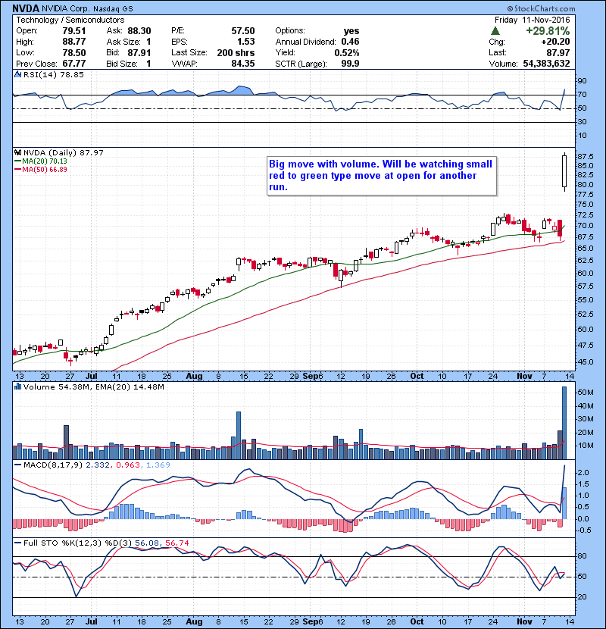Click the VWAP value 84.35
This screenshot has width=606, height=629.
point(243,64)
